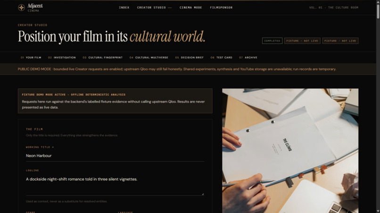The width and height of the screenshot is (380, 213).
Task: Click the CREATOR STUDIO eyebrow label above headline
Action: [33, 25]
